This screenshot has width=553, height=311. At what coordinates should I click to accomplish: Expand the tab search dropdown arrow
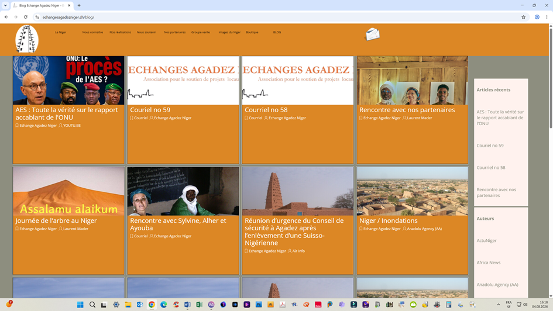pos(5,5)
